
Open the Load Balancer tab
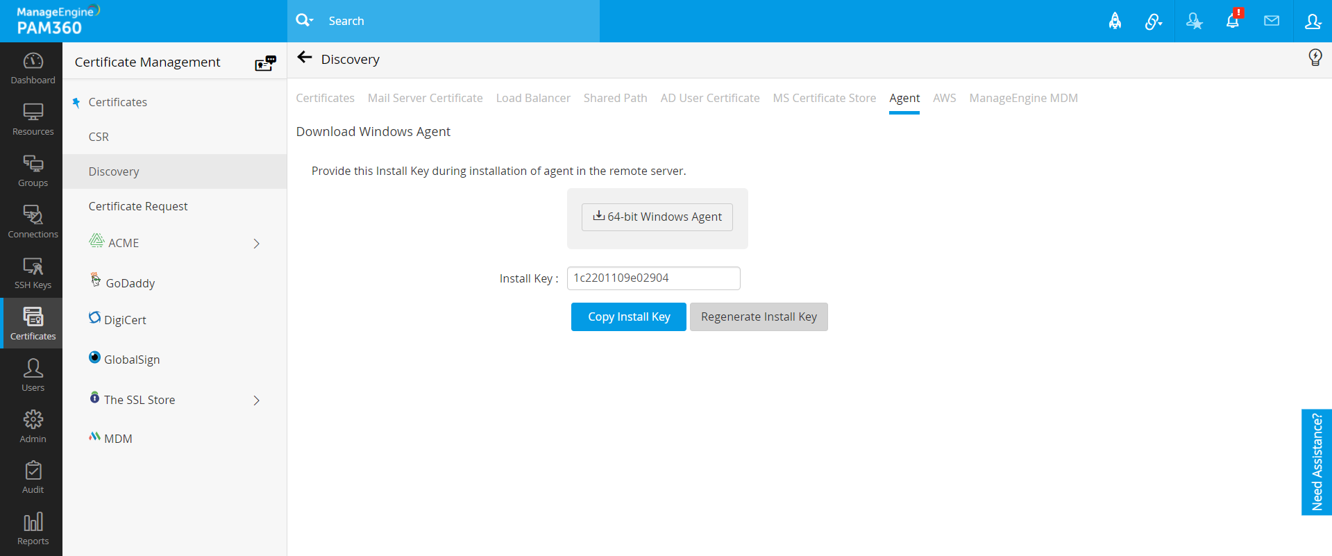533,99
